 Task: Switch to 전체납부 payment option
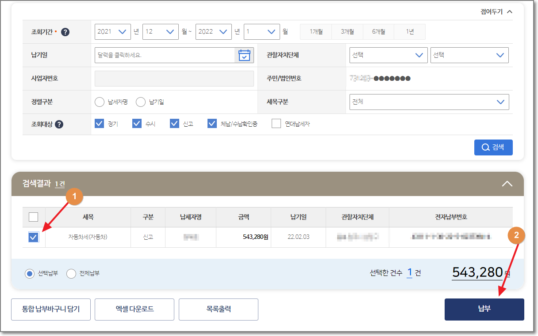71,273
